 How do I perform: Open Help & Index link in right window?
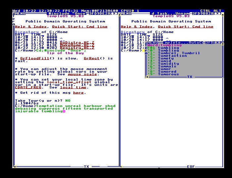coord(137,27)
